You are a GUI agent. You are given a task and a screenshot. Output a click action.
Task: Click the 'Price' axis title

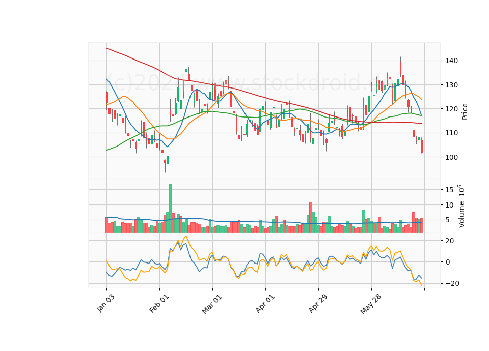click(465, 111)
